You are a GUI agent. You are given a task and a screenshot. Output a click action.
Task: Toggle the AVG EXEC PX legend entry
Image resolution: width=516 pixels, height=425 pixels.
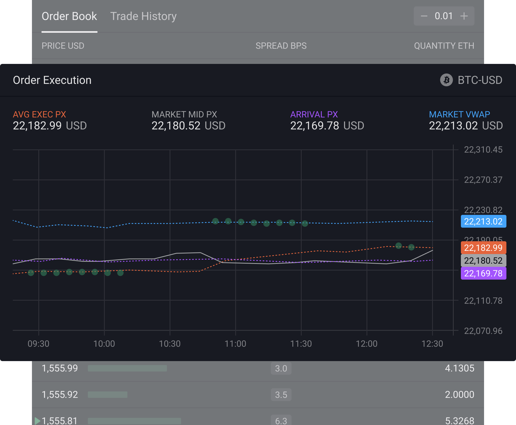coord(39,114)
